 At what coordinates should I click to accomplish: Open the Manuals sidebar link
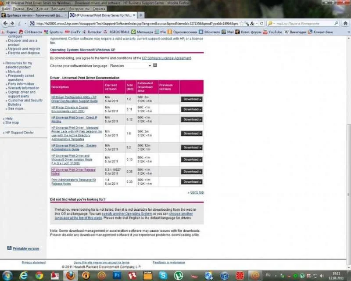(x=14, y=72)
